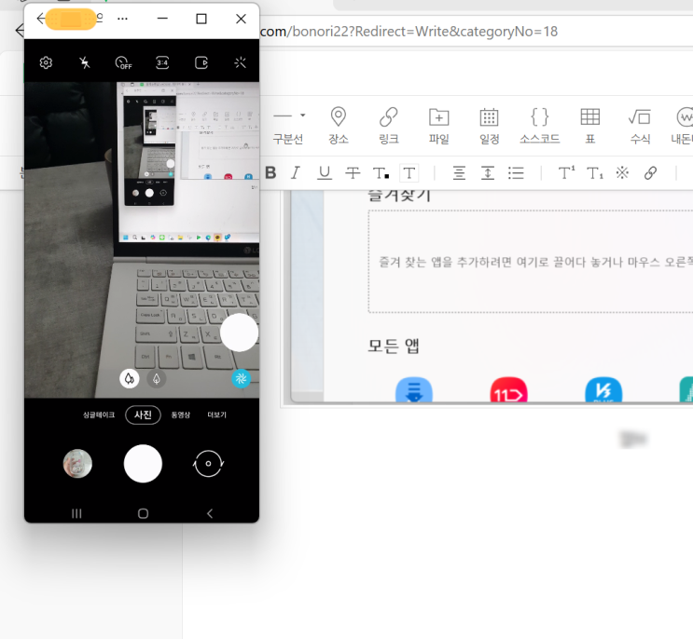693x639 pixels.
Task: Change the text background color icon
Action: (x=409, y=173)
